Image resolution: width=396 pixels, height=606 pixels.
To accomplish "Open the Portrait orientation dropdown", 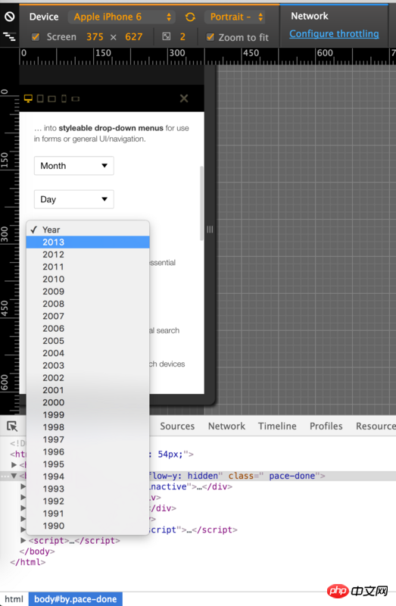I will tap(235, 17).
